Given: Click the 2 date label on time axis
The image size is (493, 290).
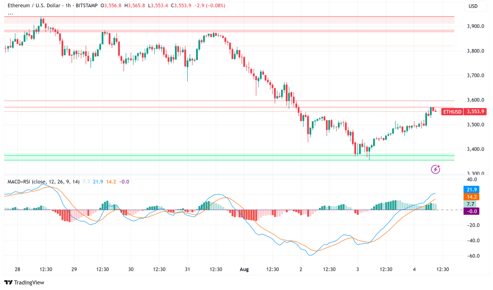Looking at the screenshot, I should 301,269.
